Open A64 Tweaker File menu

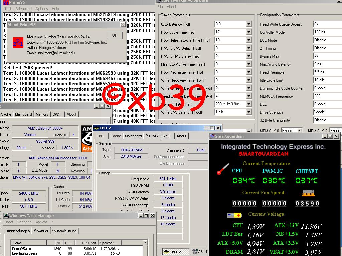click(x=160, y=7)
